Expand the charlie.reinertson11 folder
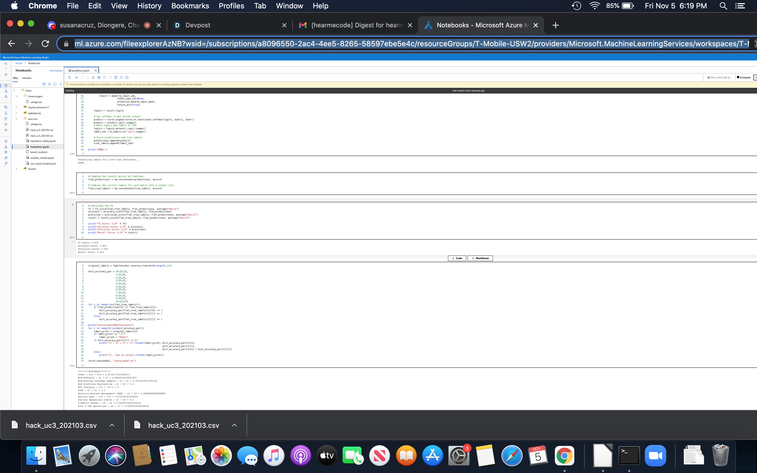 pos(16,107)
